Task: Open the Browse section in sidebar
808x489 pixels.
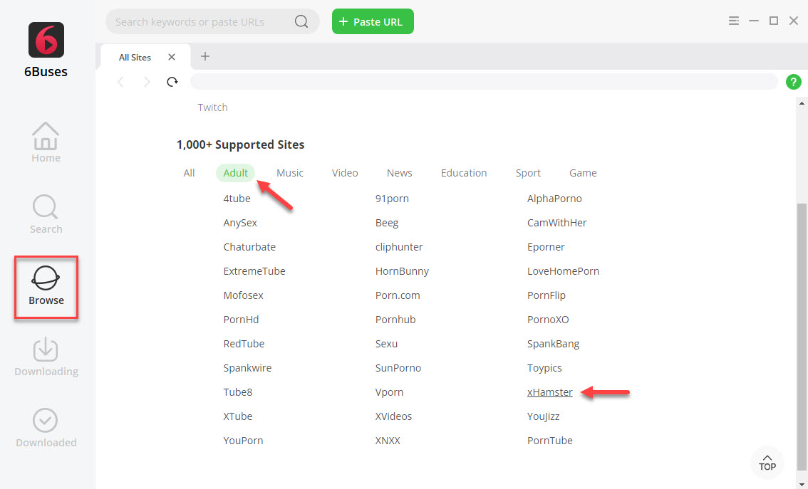Action: coord(46,286)
